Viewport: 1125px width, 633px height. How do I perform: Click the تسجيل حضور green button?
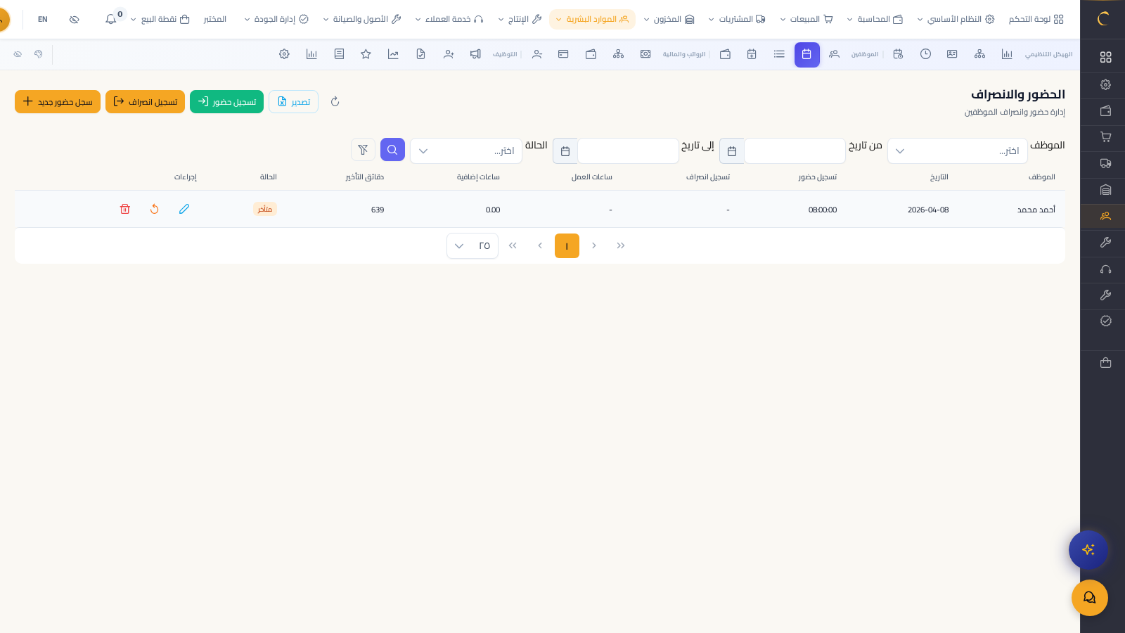pos(226,102)
